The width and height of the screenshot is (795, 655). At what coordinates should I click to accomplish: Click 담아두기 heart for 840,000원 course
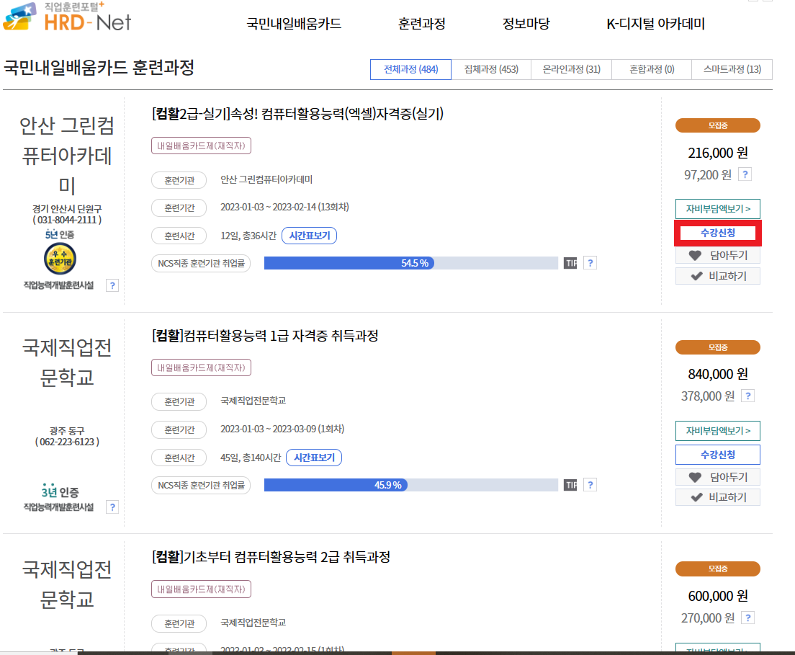(717, 477)
